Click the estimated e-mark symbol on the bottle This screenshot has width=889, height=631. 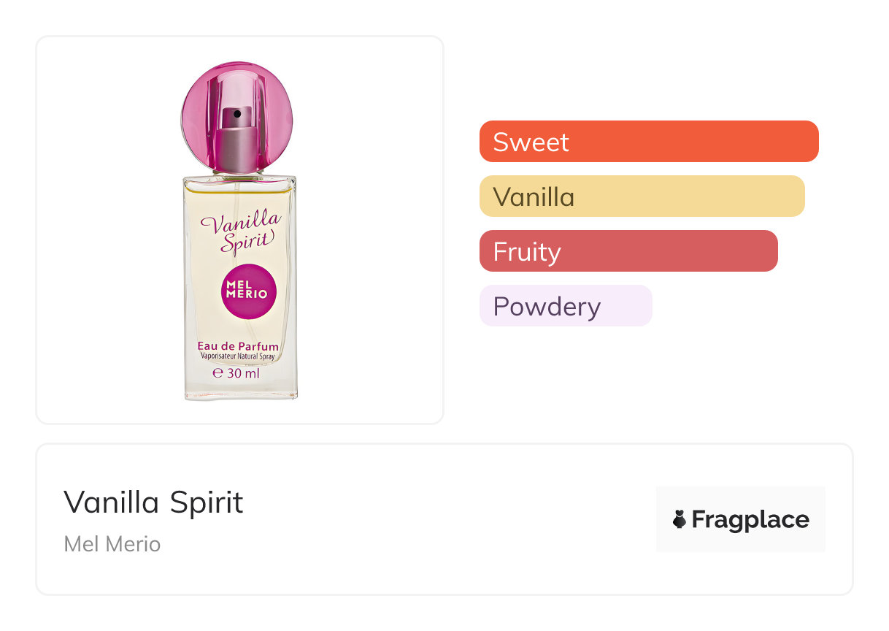click(217, 372)
